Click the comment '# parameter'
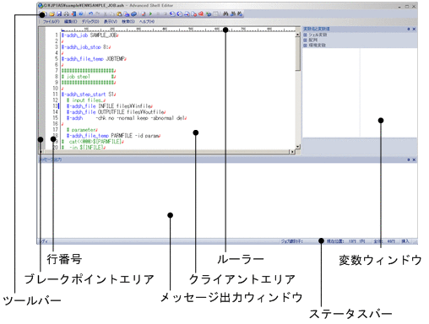The width and height of the screenshot is (429, 324). pos(82,130)
